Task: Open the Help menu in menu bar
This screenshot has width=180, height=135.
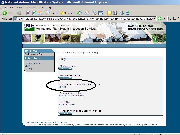Action: click(49, 8)
